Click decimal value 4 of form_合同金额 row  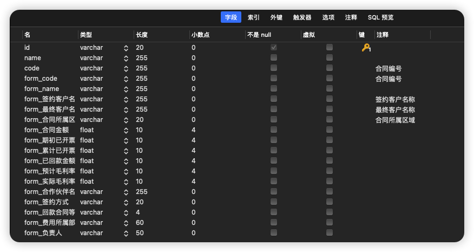click(194, 130)
